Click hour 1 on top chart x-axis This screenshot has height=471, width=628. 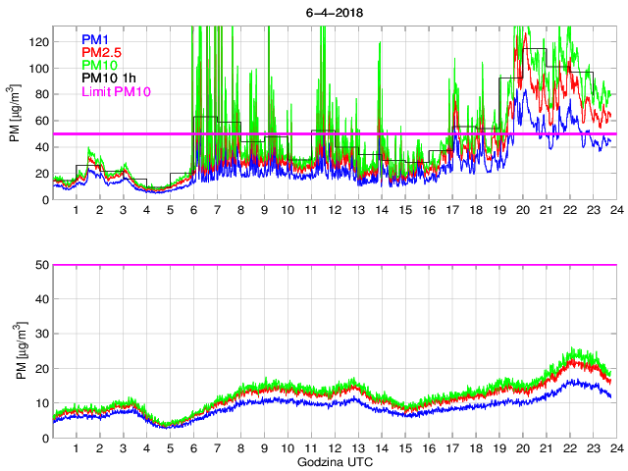point(76,211)
